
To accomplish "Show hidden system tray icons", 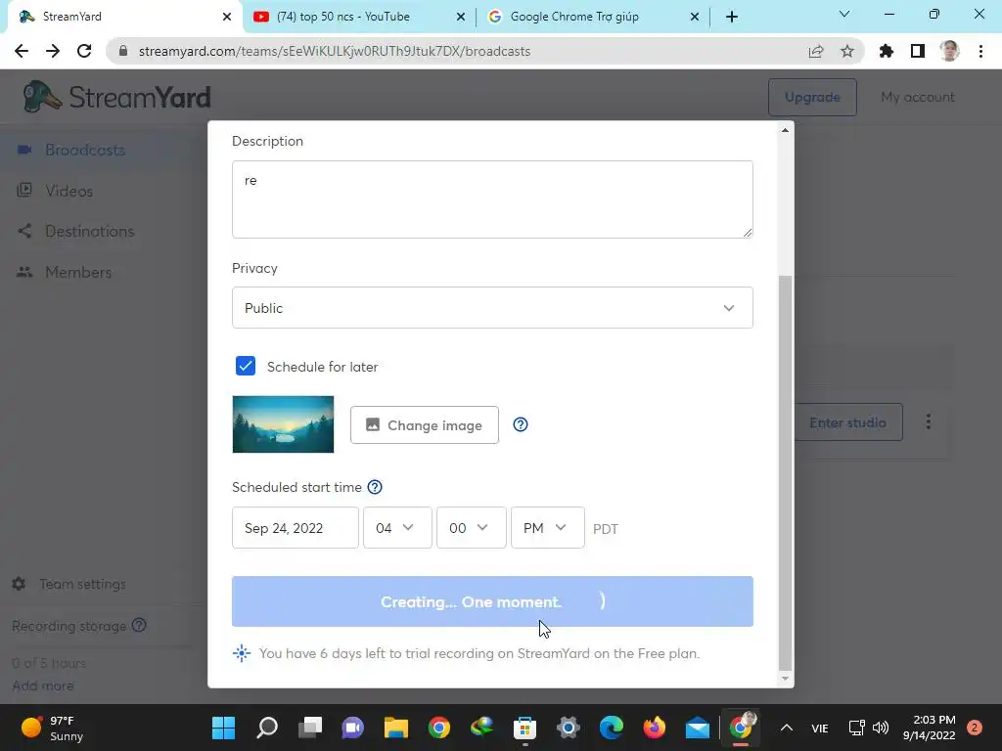I will [787, 728].
